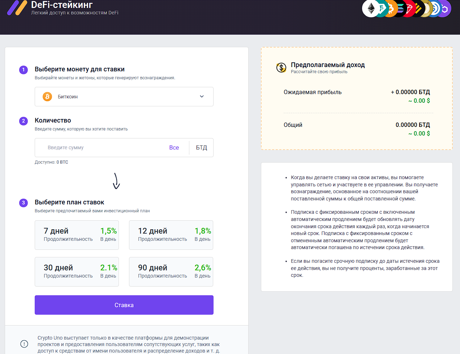The width and height of the screenshot is (460, 354).
Task: Focus the Введите сумму input field
Action: click(x=105, y=147)
